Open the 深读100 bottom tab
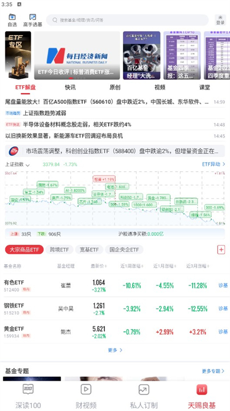This screenshot has width=230, height=411. click(x=28, y=396)
